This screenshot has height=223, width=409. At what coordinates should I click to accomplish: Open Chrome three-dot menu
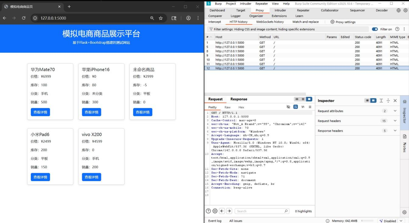pyautogui.click(x=198, y=18)
